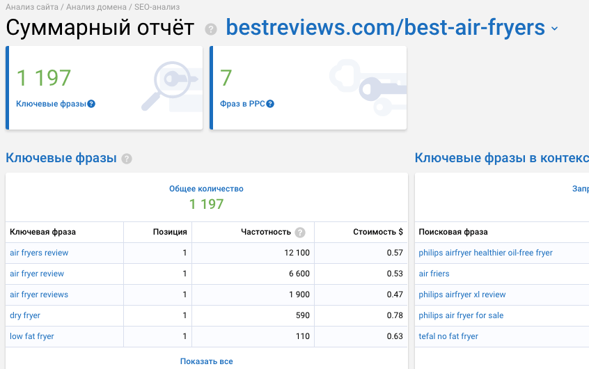Click frequency value 110
The width and height of the screenshot is (589, 369).
pos(303,336)
